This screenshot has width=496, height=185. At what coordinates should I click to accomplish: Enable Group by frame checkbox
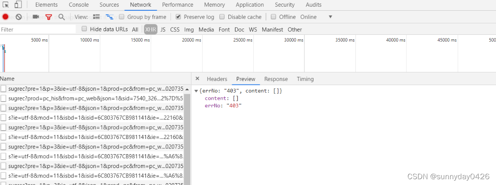(121, 17)
